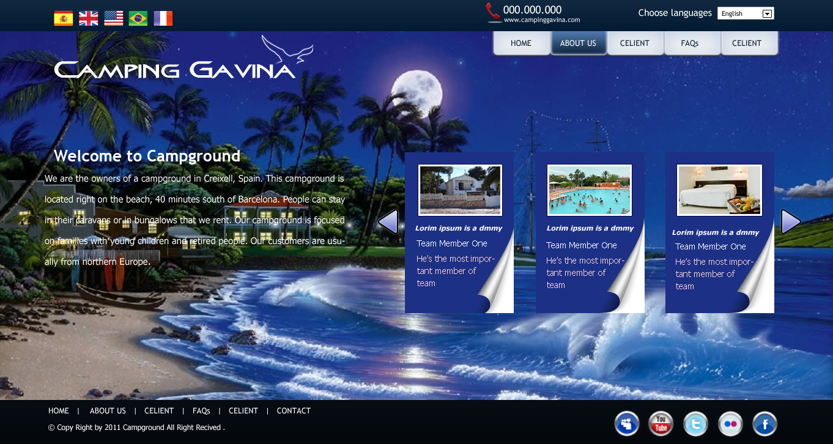Open the Flickr social icon

[x=730, y=424]
